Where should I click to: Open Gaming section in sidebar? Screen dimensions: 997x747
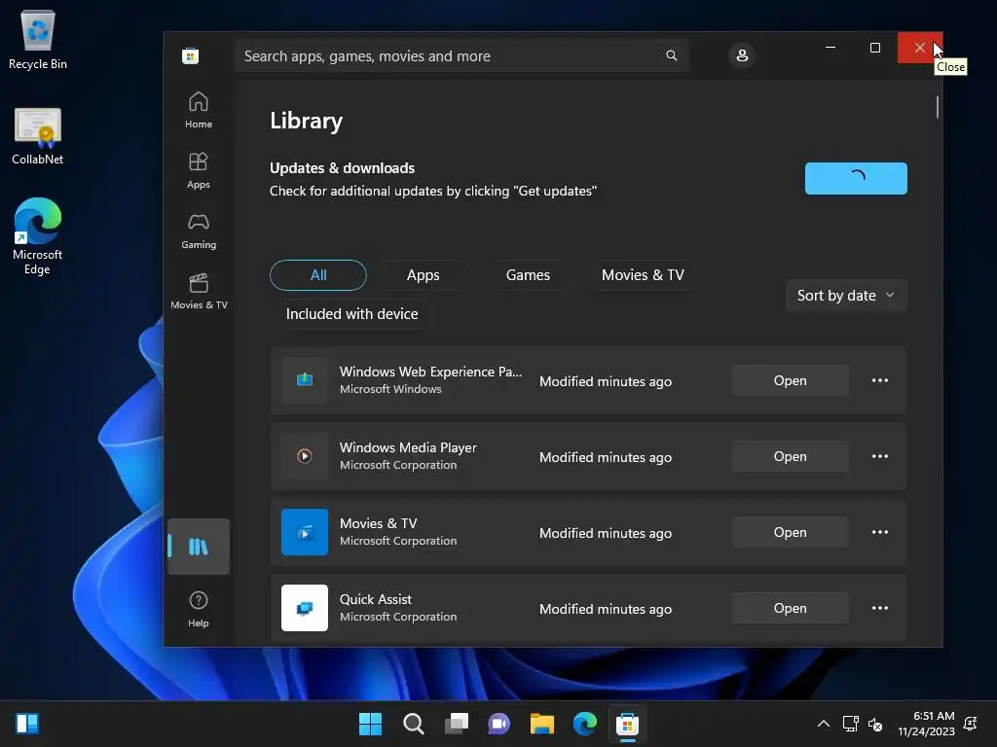[199, 231]
